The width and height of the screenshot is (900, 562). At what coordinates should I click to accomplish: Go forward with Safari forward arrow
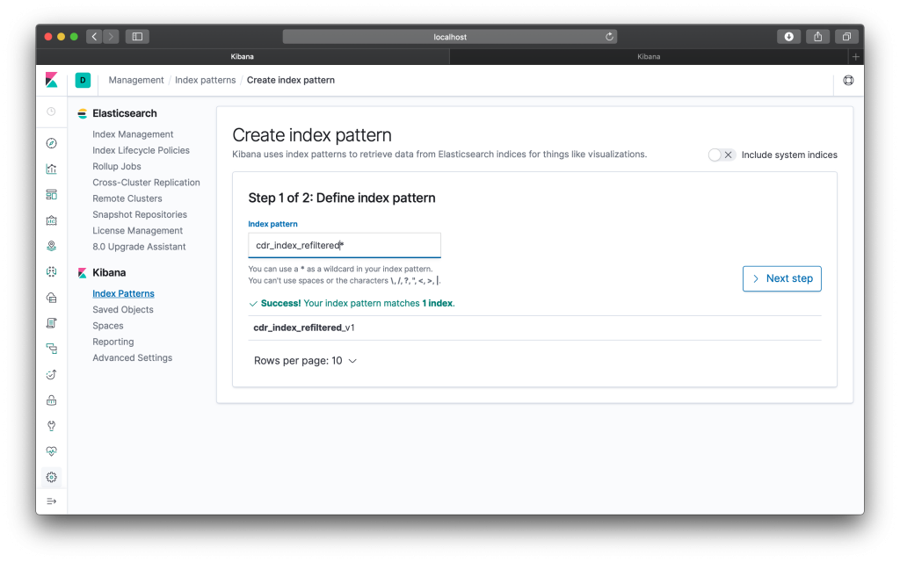coord(112,37)
